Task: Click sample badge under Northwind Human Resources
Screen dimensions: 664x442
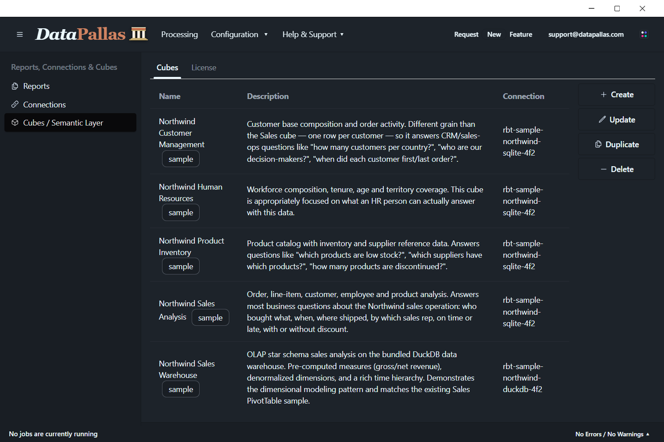Action: pos(181,213)
